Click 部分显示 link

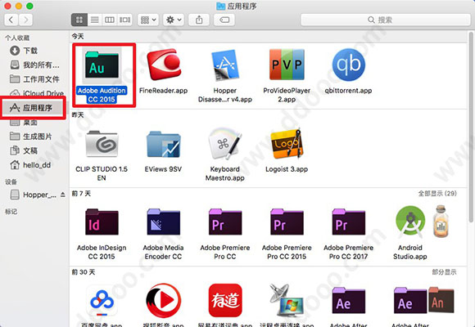(444, 272)
